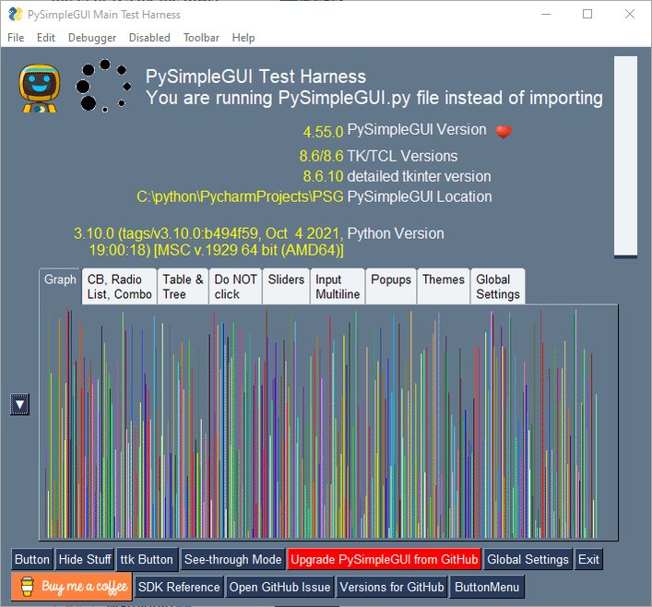
Task: Click Upgrade PySimpleGUI from GitHub
Action: coord(384,559)
